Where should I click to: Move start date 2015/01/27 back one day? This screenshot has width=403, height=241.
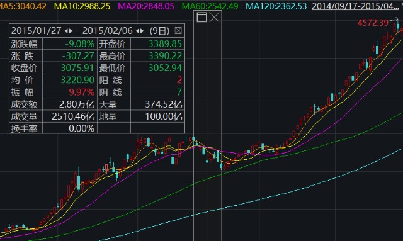coord(66,31)
